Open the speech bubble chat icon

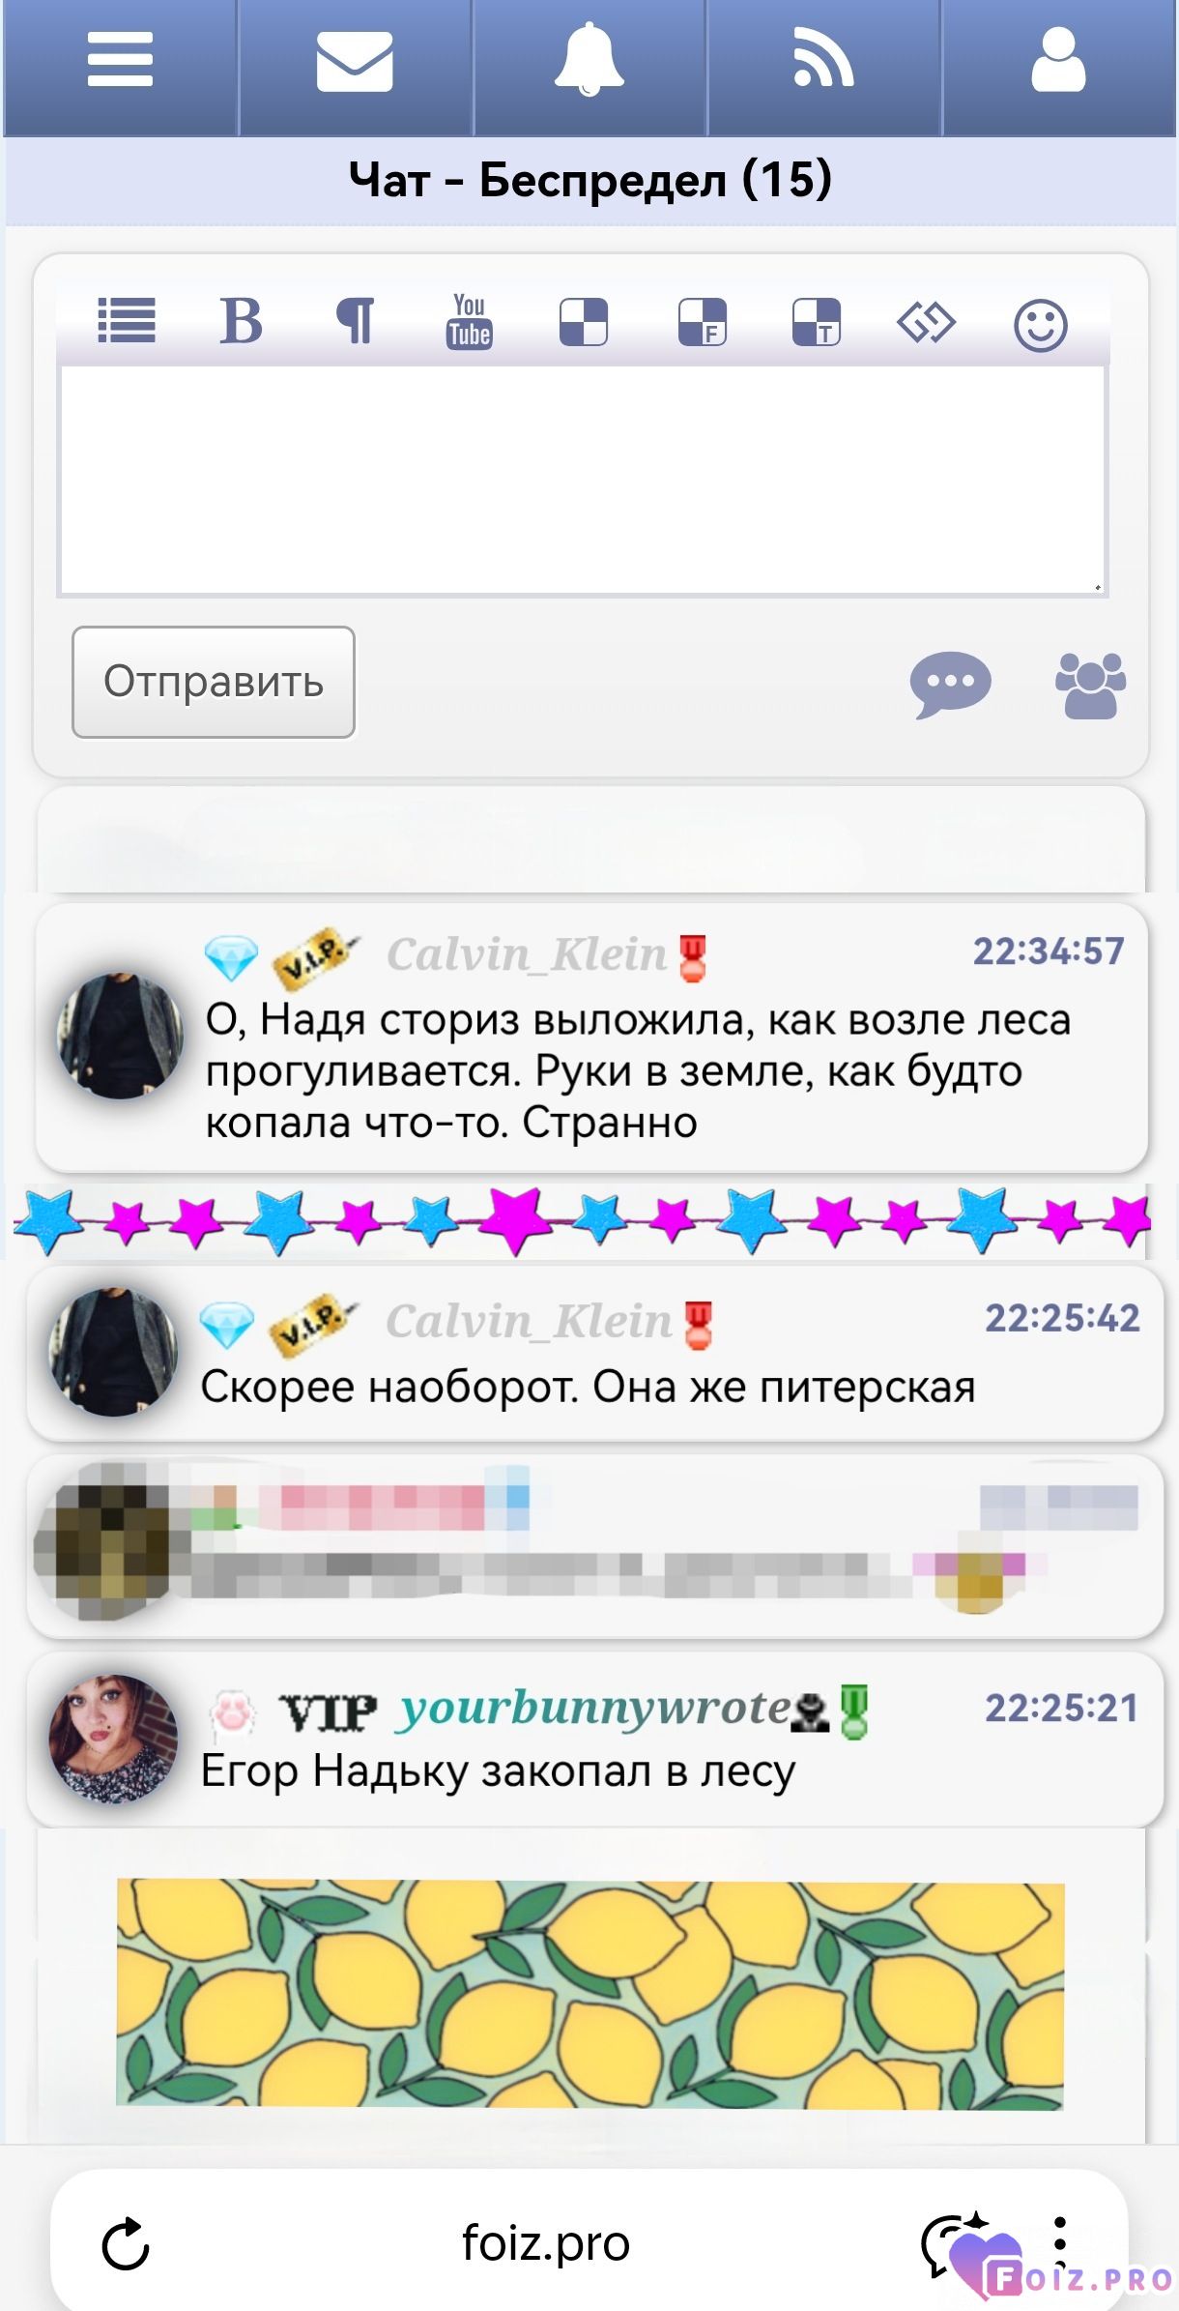(951, 685)
